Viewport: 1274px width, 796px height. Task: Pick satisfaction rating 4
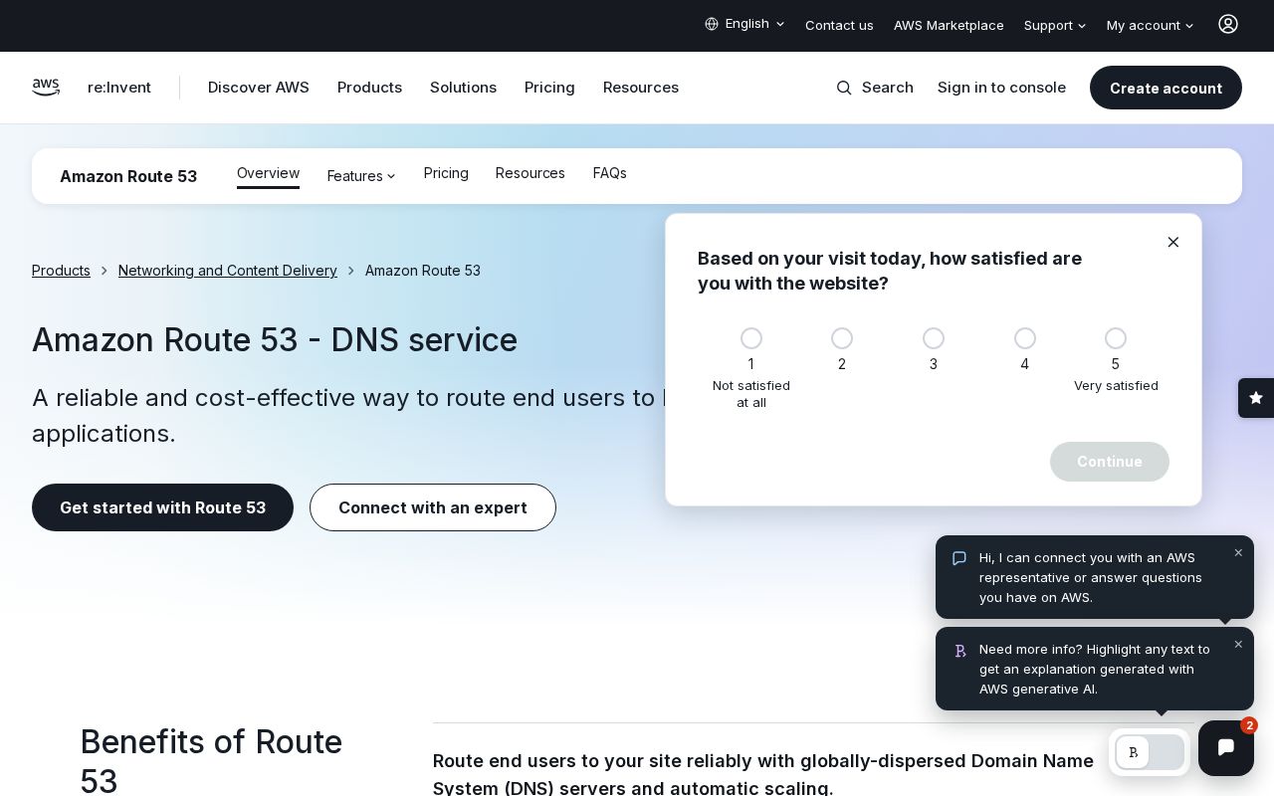pos(1025,338)
